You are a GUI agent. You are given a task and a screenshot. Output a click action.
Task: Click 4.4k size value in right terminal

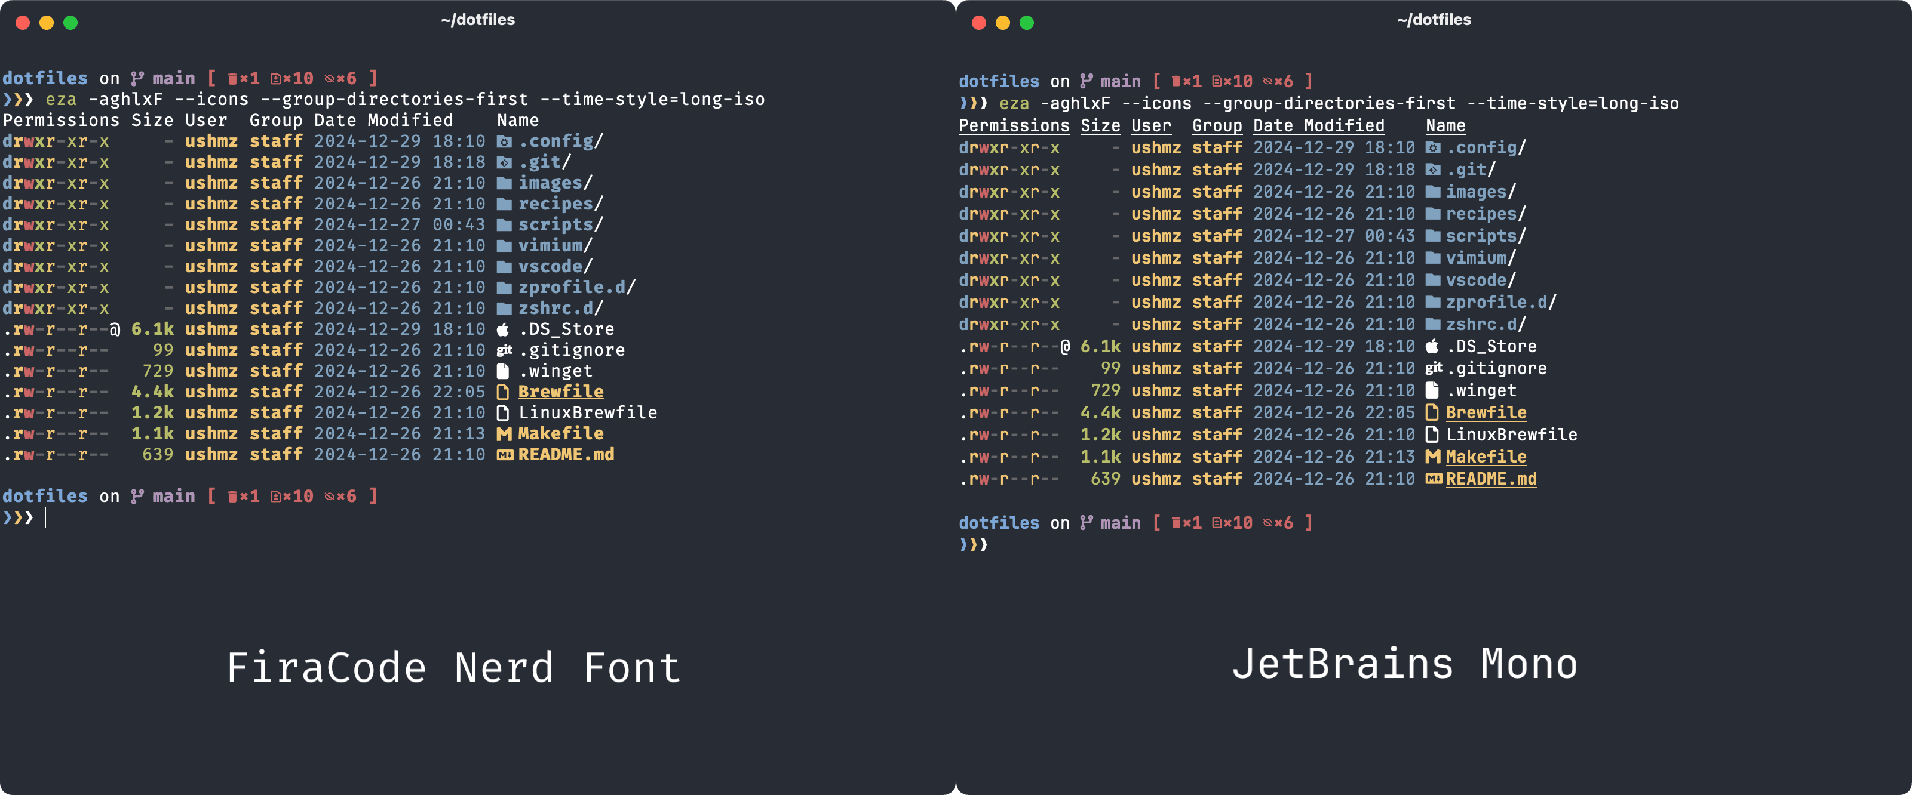(1100, 412)
